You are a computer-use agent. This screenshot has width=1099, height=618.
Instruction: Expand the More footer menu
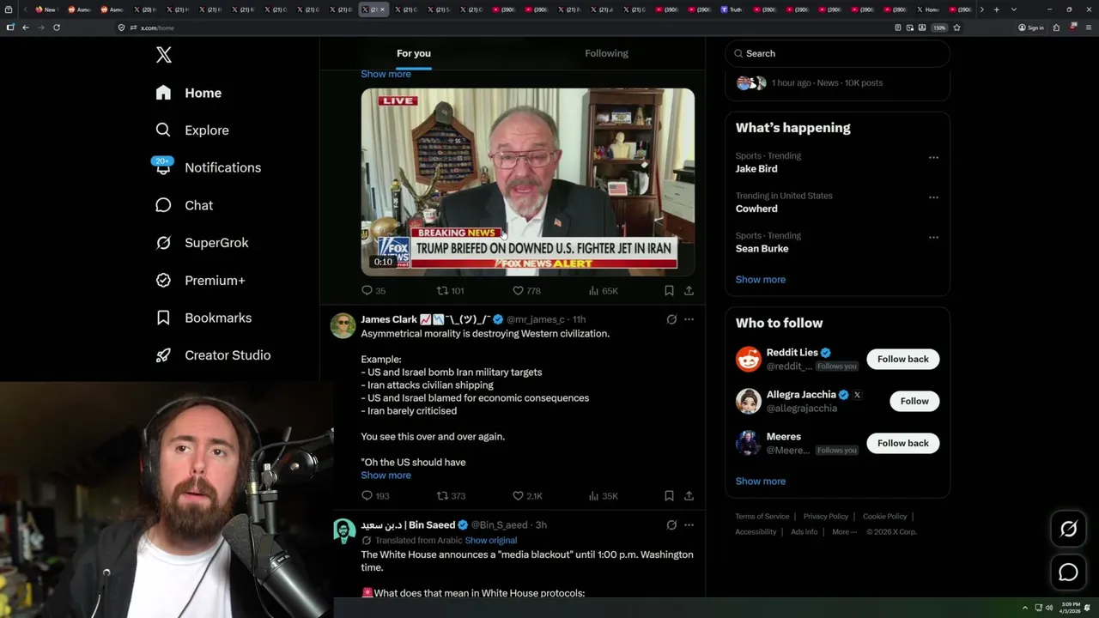coord(842,532)
